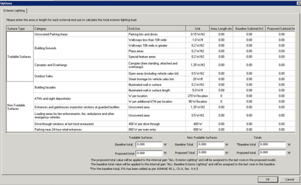The width and height of the screenshot is (301, 185).
Task: Close the Options dialog with X
Action: coord(299,3)
